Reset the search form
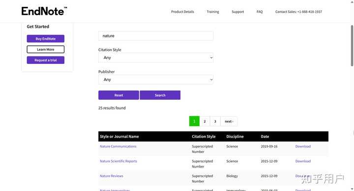This screenshot has width=354, height=191. point(118,95)
